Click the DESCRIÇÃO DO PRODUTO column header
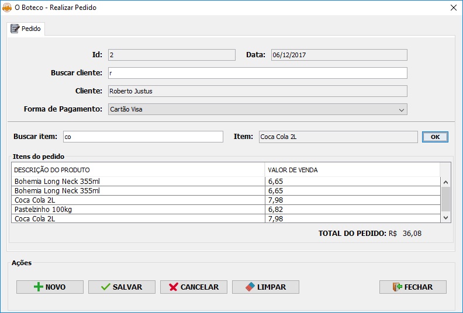Image resolution: width=463 pixels, height=313 pixels. tap(138, 170)
